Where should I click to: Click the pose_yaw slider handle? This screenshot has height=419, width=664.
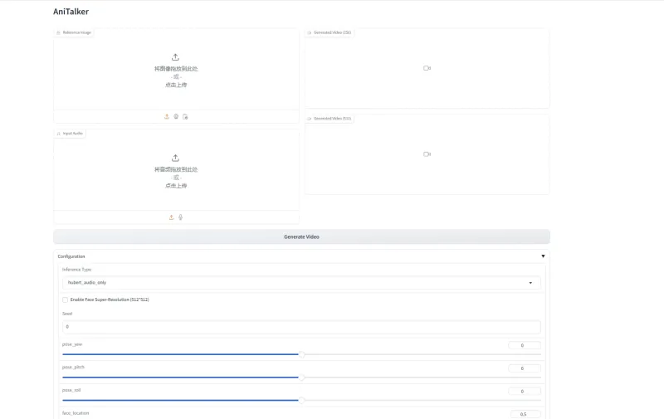coord(301,354)
